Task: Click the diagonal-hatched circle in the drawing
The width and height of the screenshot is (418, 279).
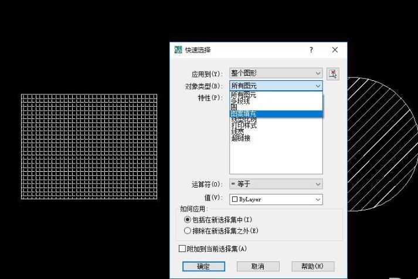Action: [383, 144]
